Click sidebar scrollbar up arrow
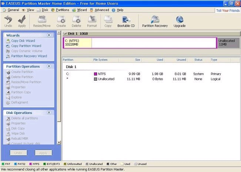Screen dimensions: 241x172 (x=59, y=33)
